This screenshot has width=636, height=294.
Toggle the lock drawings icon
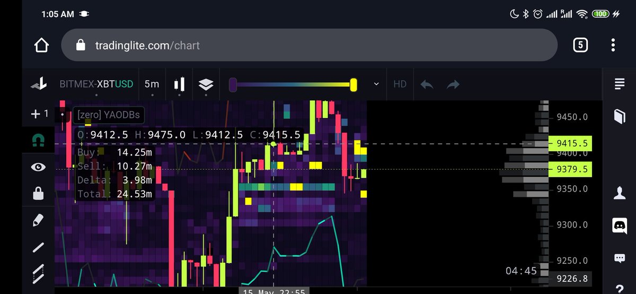coord(38,194)
